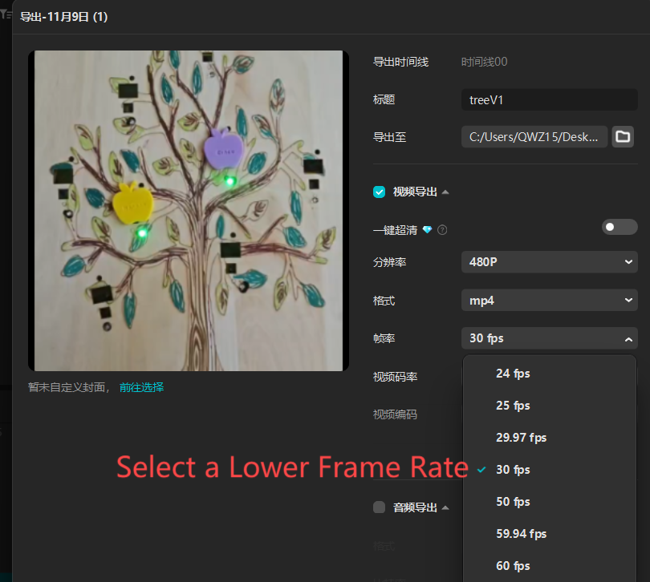This screenshot has height=582, width=650.
Task: Uncheck the 视频导出 checkbox
Action: (x=379, y=192)
